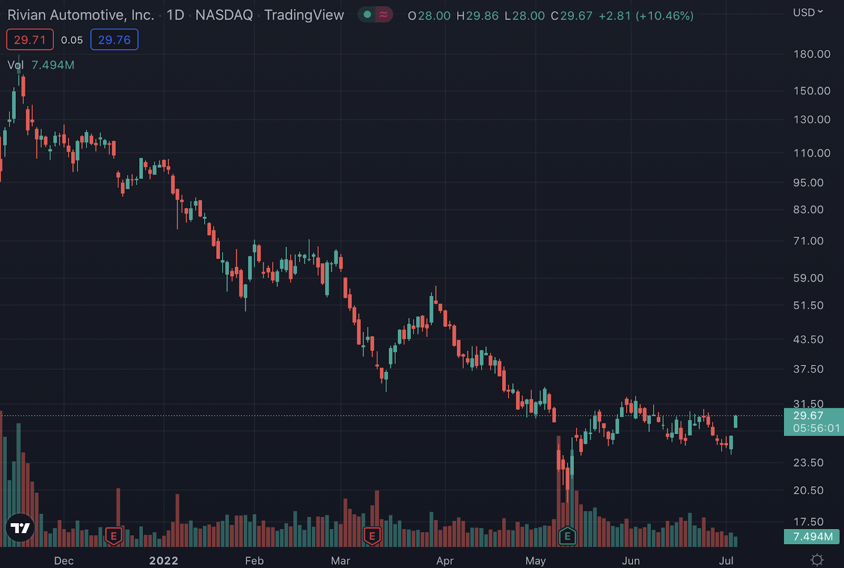The height and width of the screenshot is (568, 844).
Task: Click the 43.50 price axis label
Action: 808,340
